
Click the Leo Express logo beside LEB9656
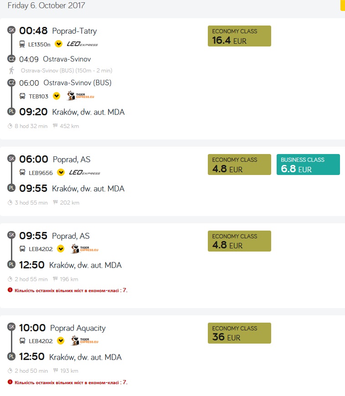pyautogui.click(x=85, y=173)
